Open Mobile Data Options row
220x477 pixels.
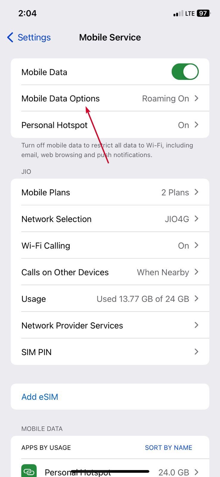(x=110, y=98)
